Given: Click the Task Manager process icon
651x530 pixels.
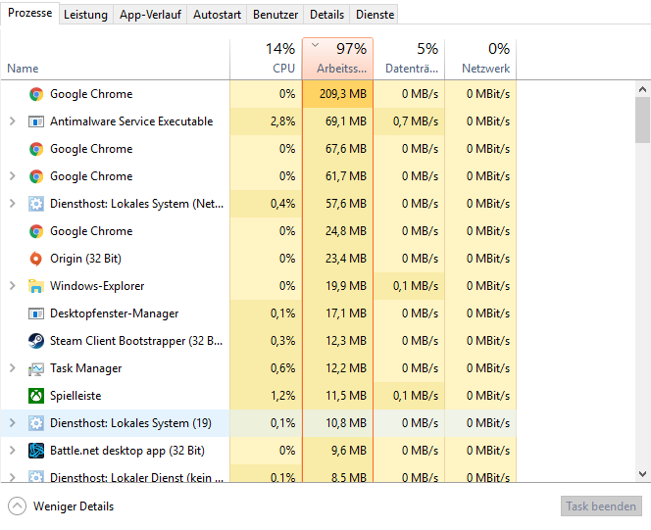Looking at the screenshot, I should 36,368.
